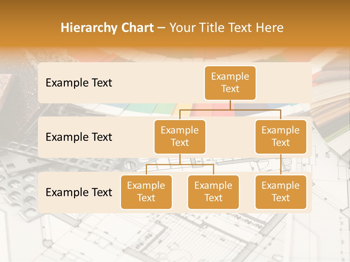This screenshot has height=262, width=350.
Task: Click the connector below the top box
Action: coord(230,106)
